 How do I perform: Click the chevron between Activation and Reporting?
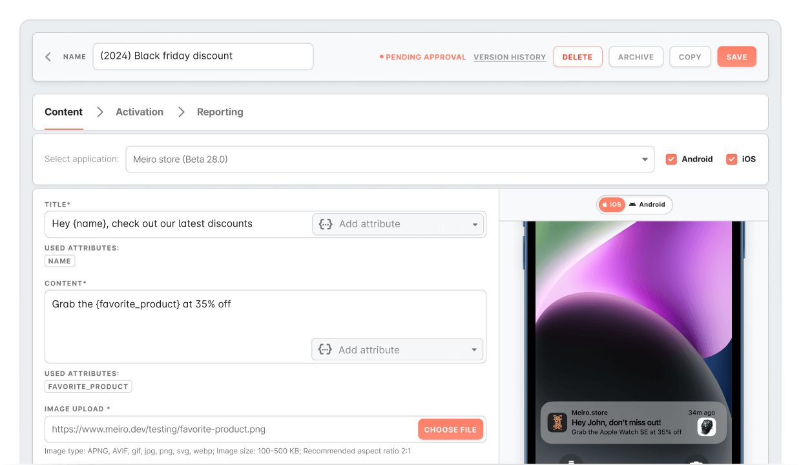182,112
